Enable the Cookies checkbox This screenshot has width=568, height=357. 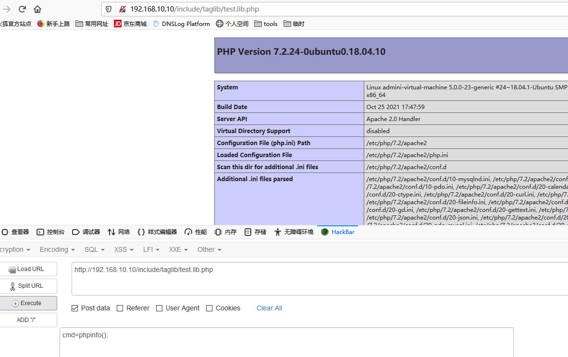click(x=210, y=308)
